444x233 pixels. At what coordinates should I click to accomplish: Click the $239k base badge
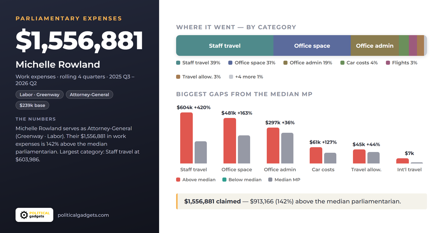coord(32,105)
